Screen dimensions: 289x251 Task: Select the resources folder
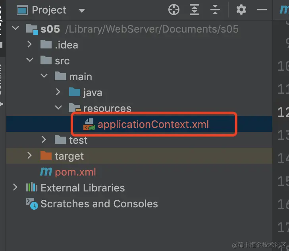click(107, 108)
